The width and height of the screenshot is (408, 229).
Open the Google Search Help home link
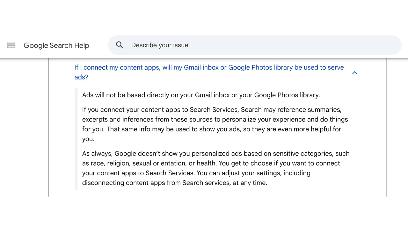click(x=56, y=45)
